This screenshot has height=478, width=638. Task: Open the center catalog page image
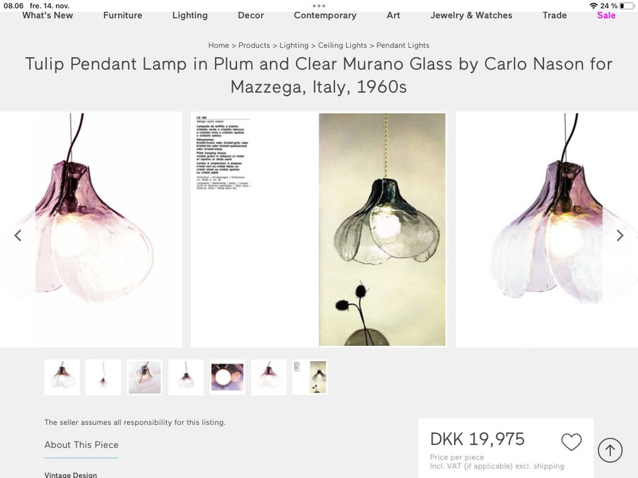318,230
